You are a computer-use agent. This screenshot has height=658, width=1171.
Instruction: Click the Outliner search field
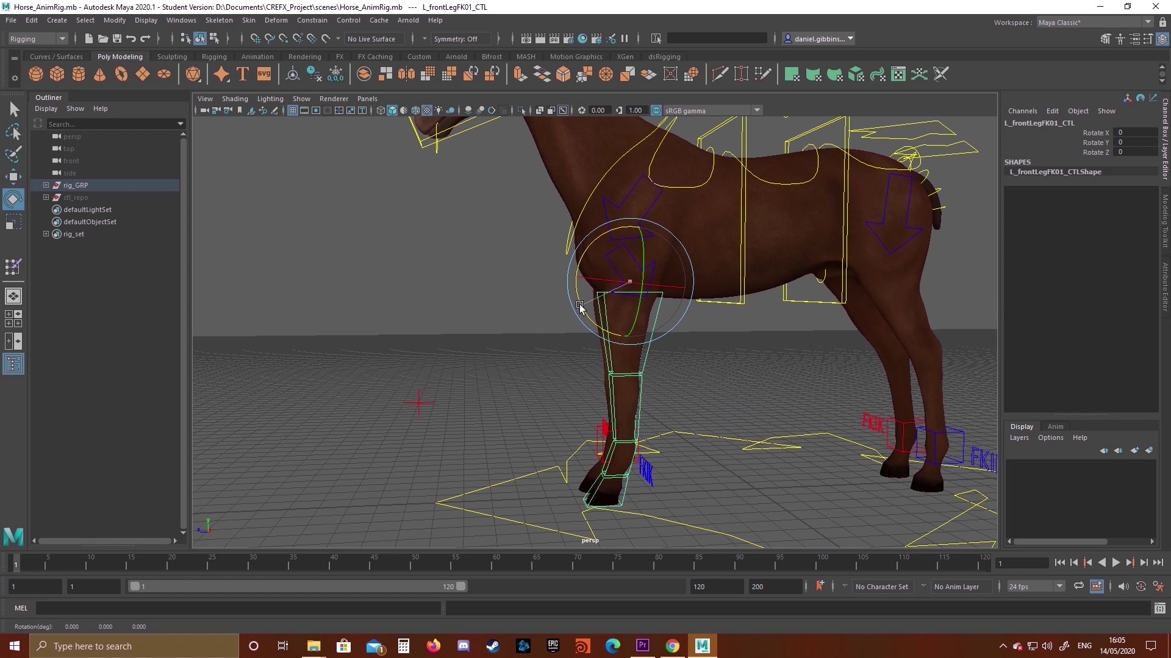click(115, 124)
